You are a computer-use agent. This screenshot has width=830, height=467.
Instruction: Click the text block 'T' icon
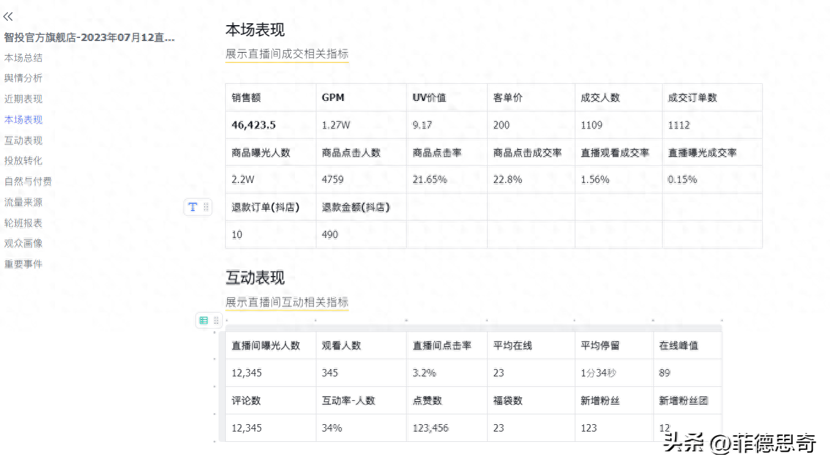[193, 207]
